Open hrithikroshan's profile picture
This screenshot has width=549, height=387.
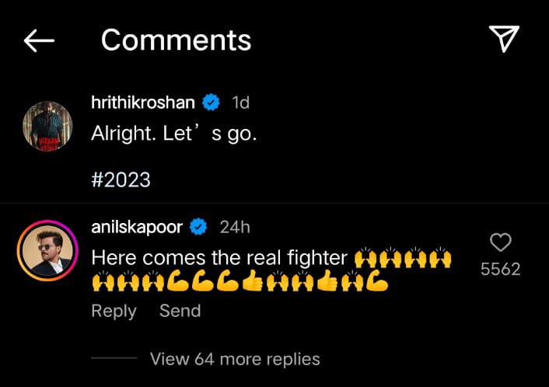coord(47,127)
